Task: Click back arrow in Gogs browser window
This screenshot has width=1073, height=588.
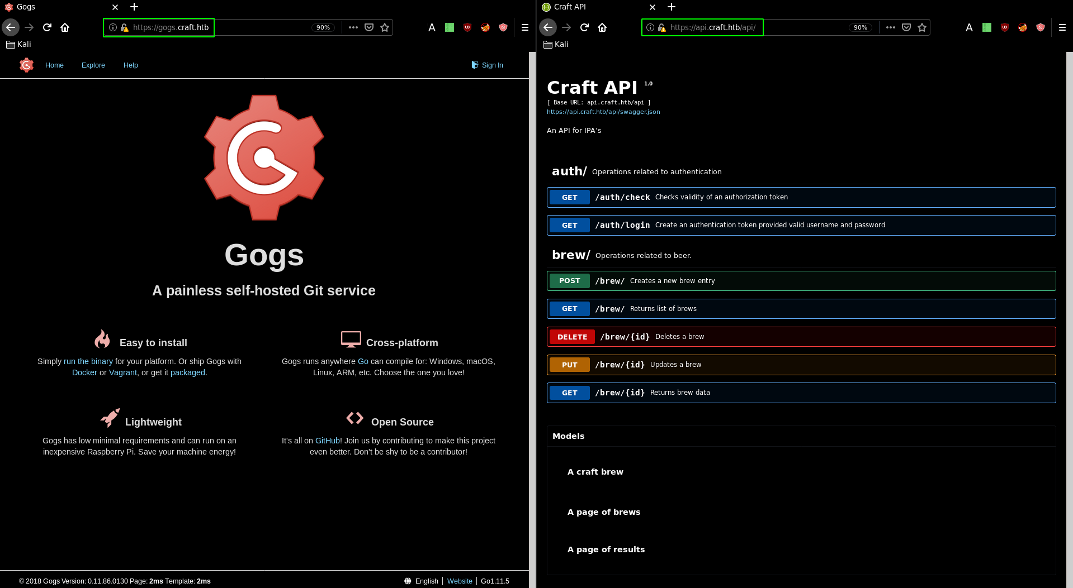Action: [x=11, y=27]
